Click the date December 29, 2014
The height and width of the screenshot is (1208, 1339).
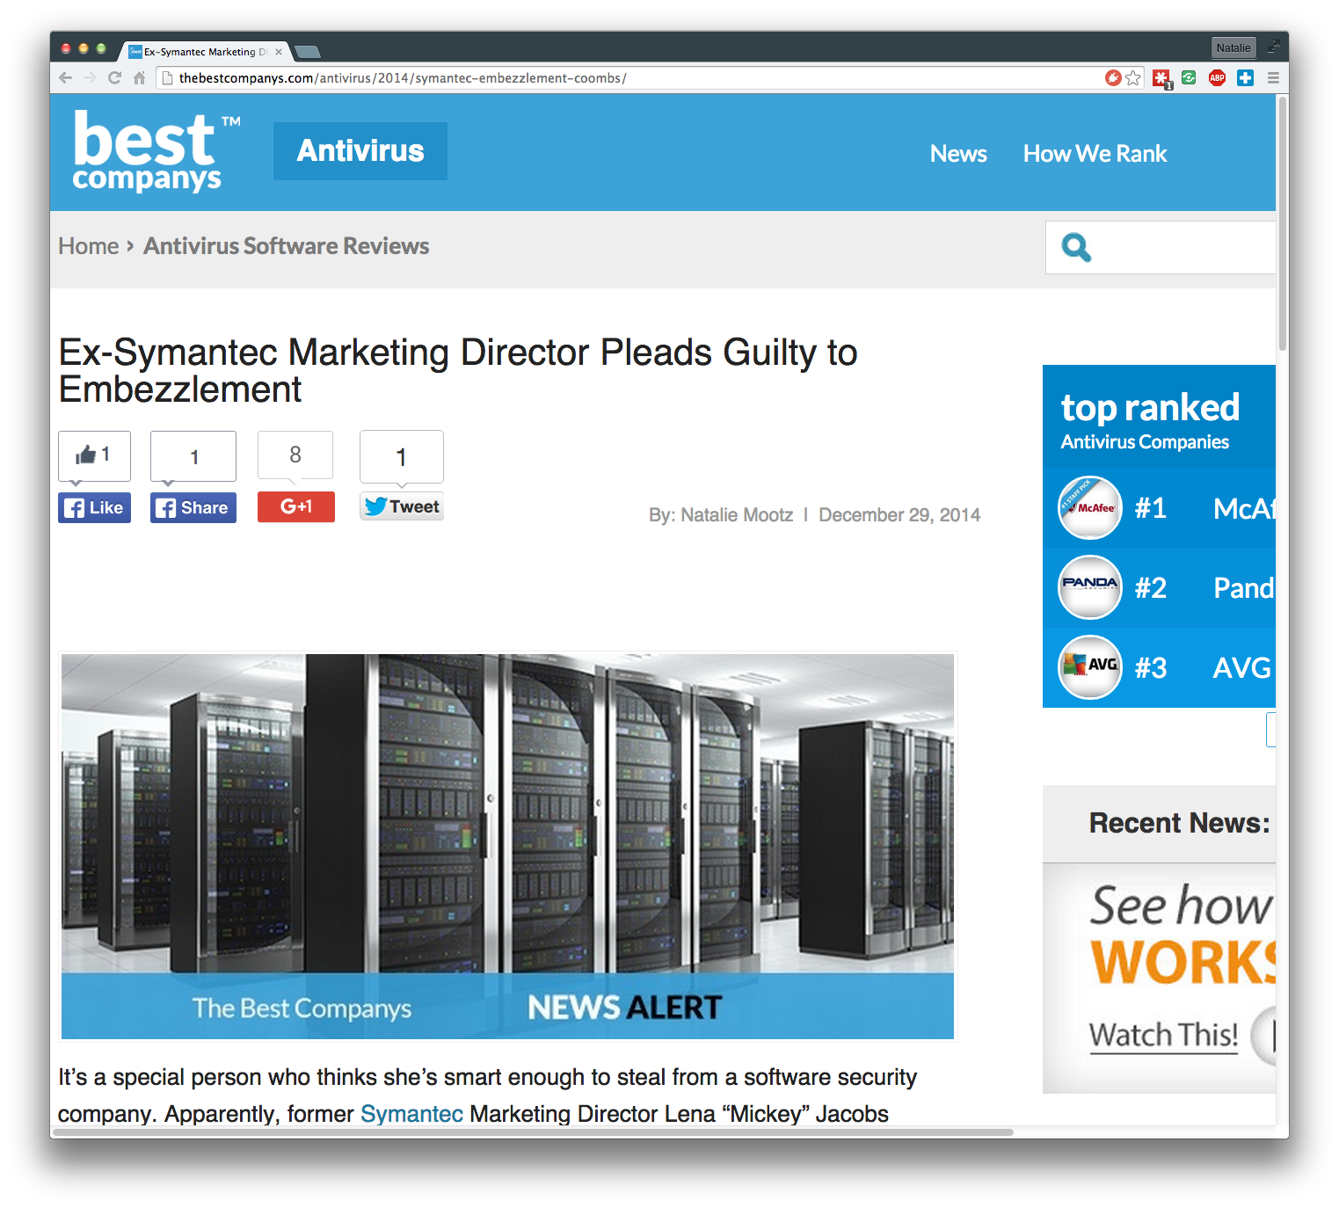point(899,515)
